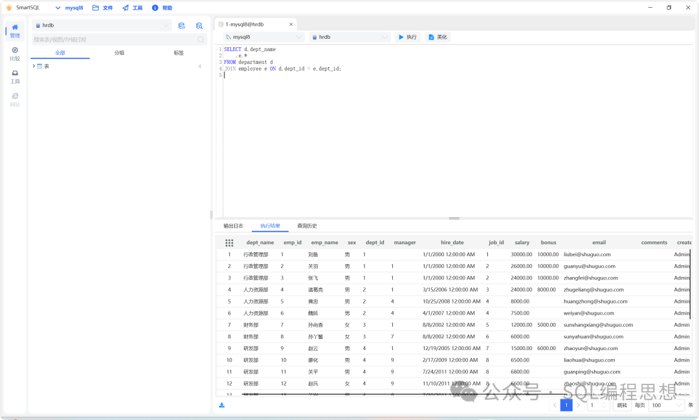This screenshot has width=699, height=420.
Task: Switch to the 输出日志 (Output Log) tab
Action: tap(233, 226)
